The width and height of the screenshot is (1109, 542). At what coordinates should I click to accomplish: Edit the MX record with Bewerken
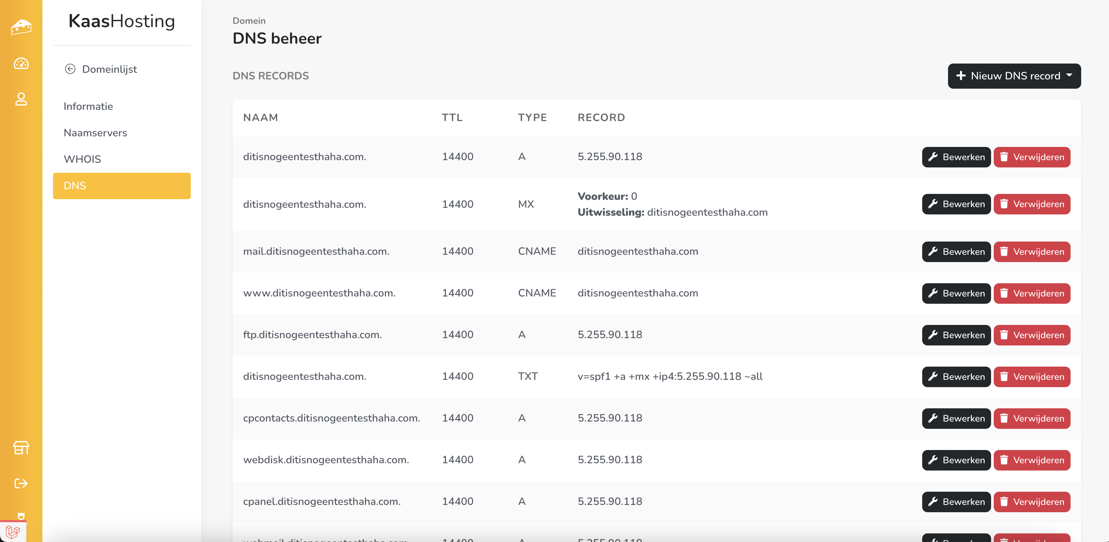coord(956,204)
